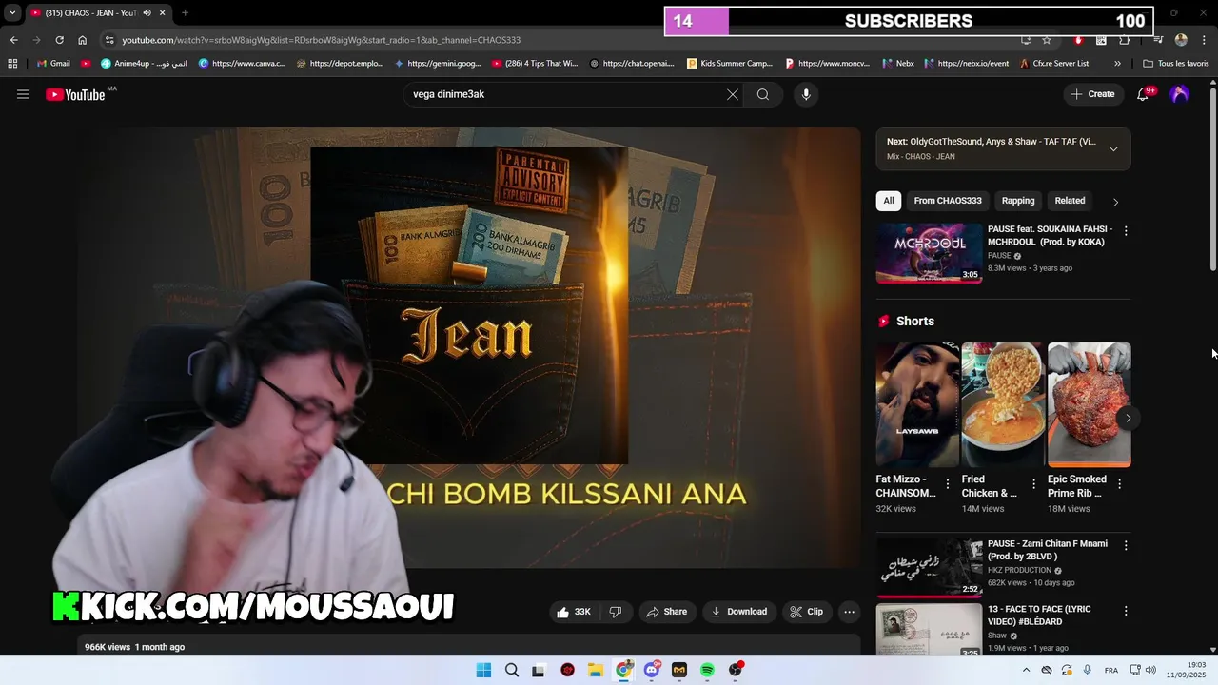Screen dimensions: 1218x685
Task: Open a new browser tab
Action: click(x=185, y=12)
